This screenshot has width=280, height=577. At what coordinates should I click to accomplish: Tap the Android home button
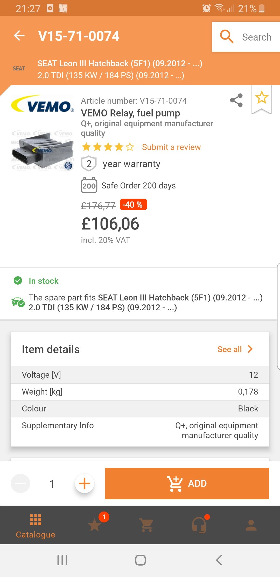(140, 560)
